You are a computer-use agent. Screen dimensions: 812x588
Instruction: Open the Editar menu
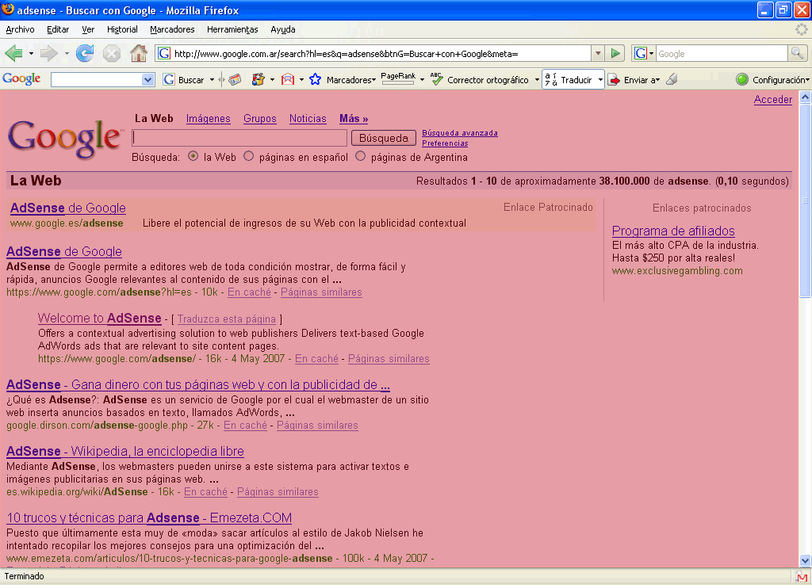pyautogui.click(x=58, y=29)
